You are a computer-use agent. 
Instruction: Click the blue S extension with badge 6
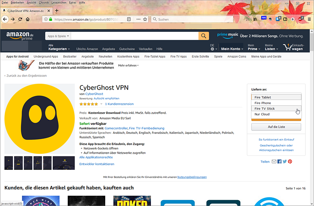click(278, 19)
